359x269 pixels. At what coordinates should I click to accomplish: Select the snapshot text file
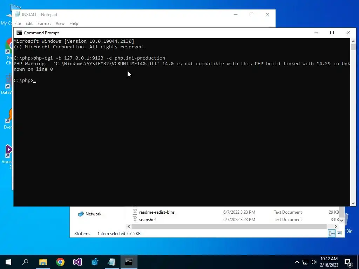[148, 220]
